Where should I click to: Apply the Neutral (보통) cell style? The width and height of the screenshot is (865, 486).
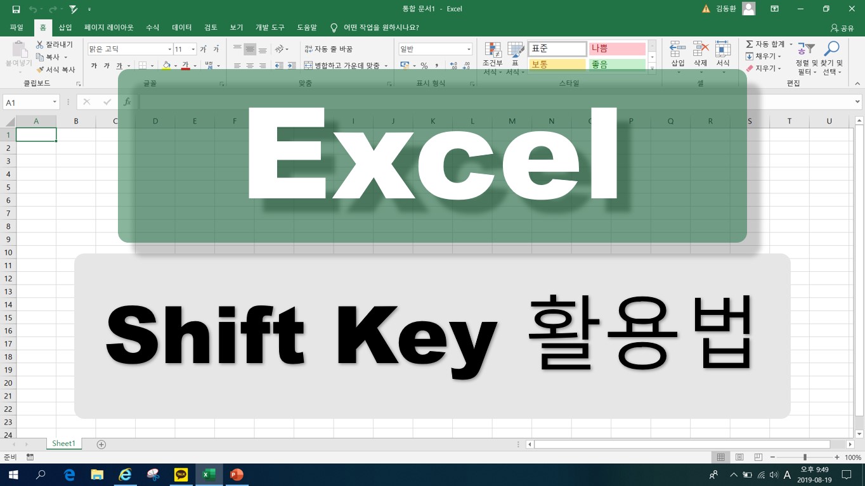557,65
